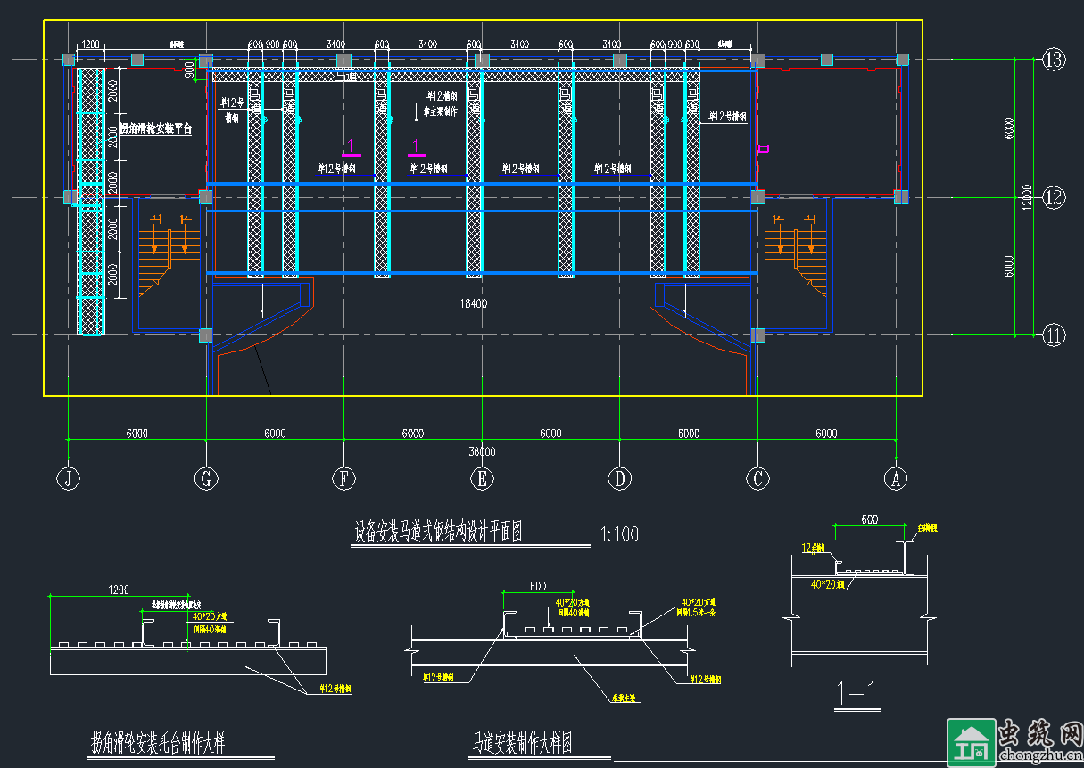Select axis bubble J at bottom
This screenshot has width=1084, height=768.
pos(69,479)
